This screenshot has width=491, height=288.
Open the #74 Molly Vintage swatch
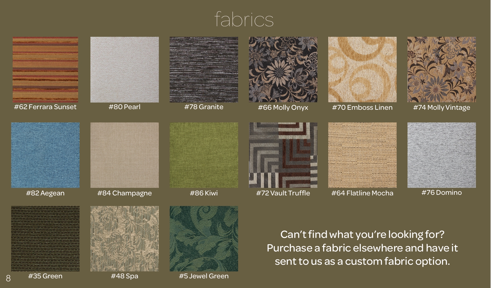point(442,70)
